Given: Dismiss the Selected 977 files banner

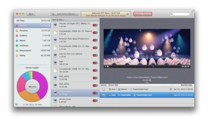Looking at the screenshot, I should pos(128,14).
